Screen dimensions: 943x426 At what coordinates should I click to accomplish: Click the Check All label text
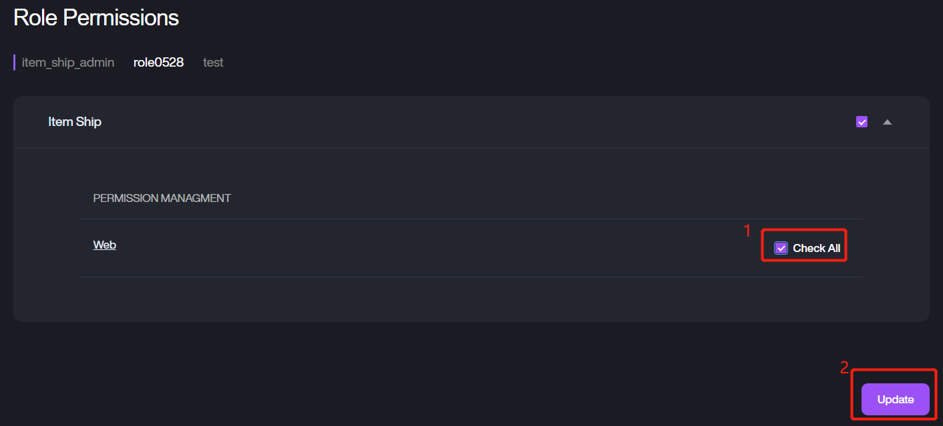[x=816, y=248]
